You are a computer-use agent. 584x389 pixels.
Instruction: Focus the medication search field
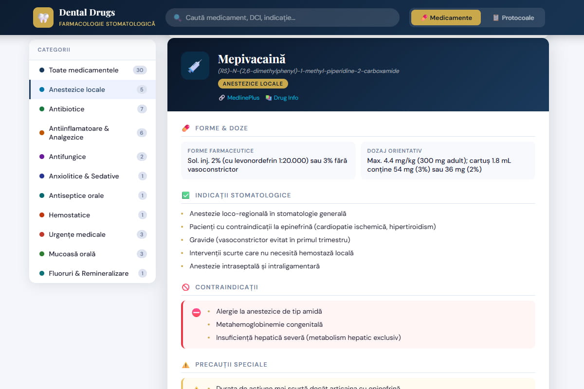coord(282,18)
